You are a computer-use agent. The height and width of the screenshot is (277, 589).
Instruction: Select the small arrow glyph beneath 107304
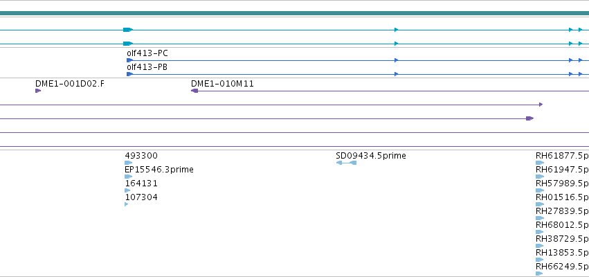[x=127, y=204]
